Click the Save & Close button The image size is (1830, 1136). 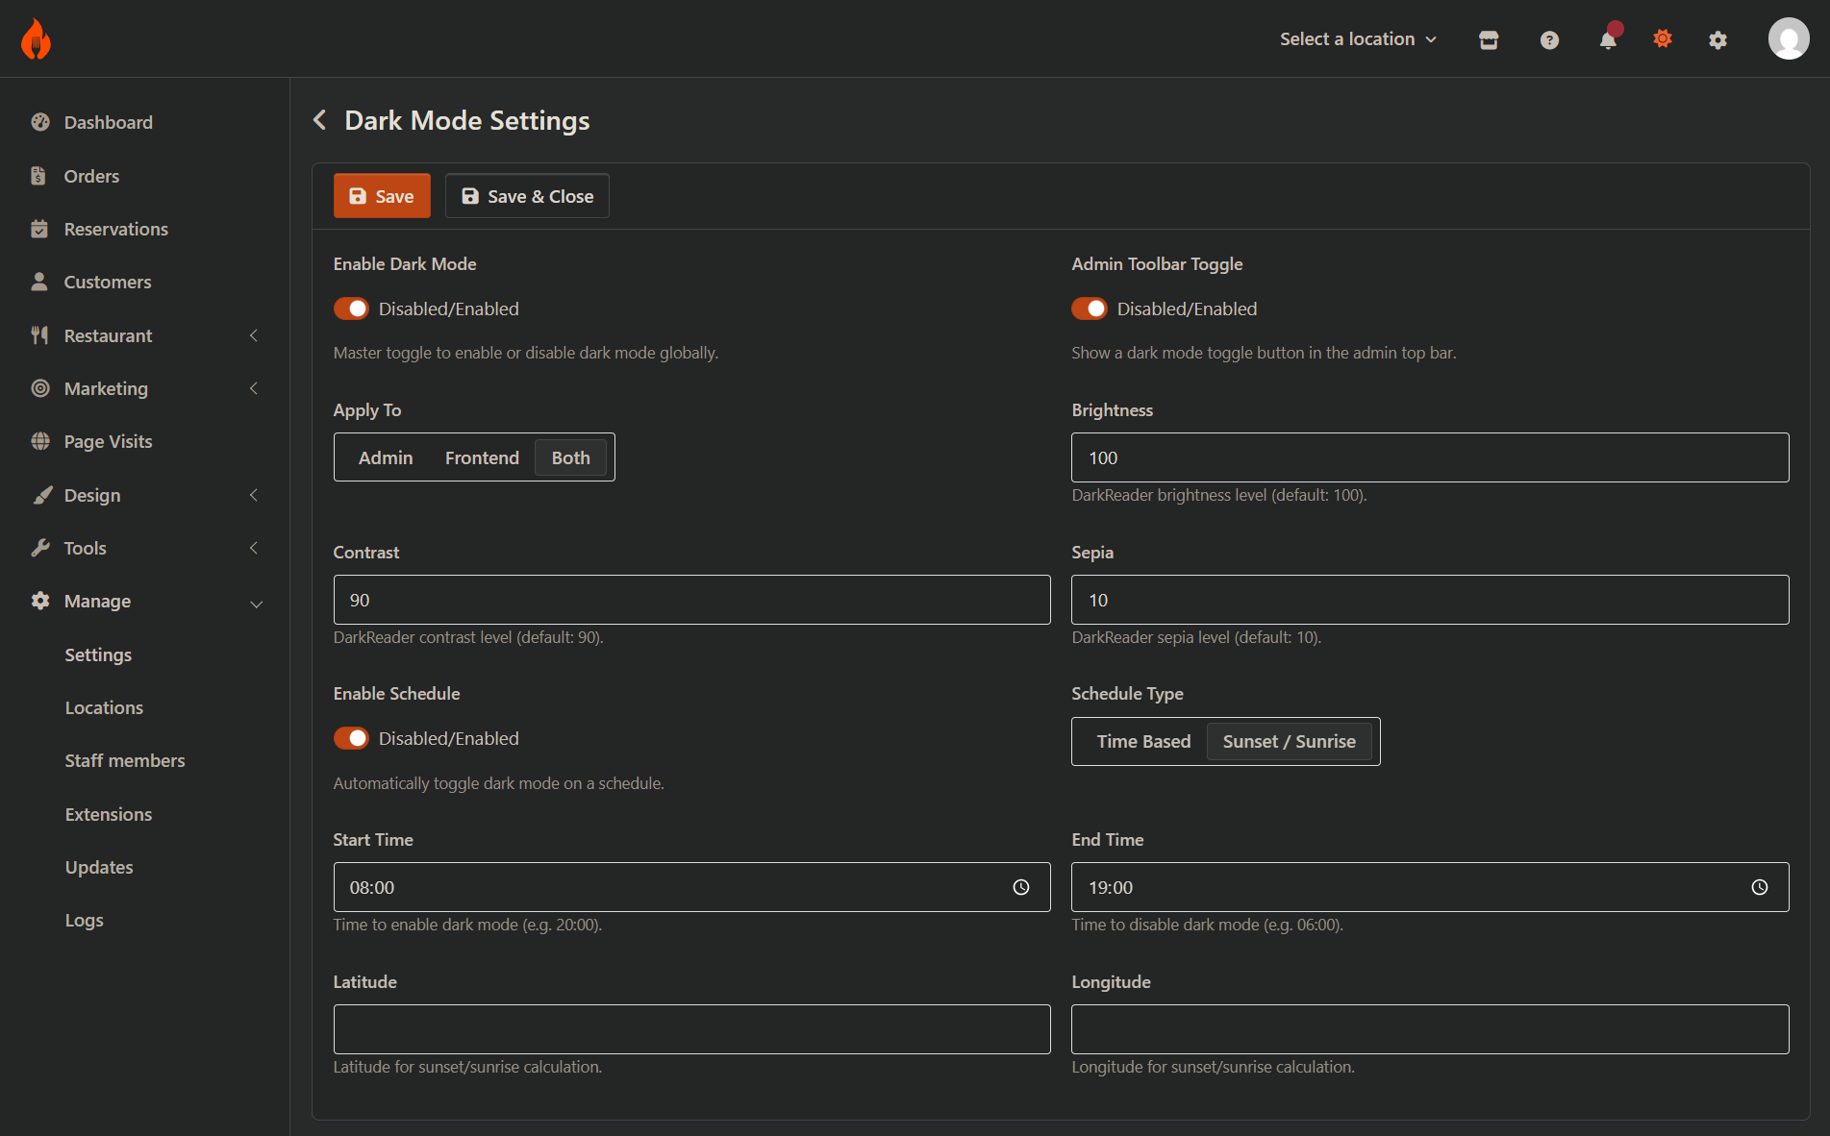(x=527, y=195)
